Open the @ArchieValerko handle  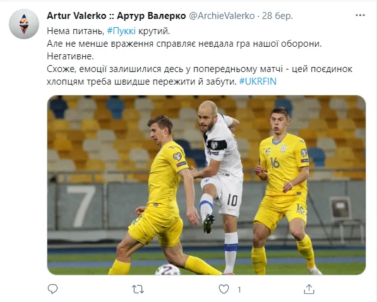[x=222, y=16]
